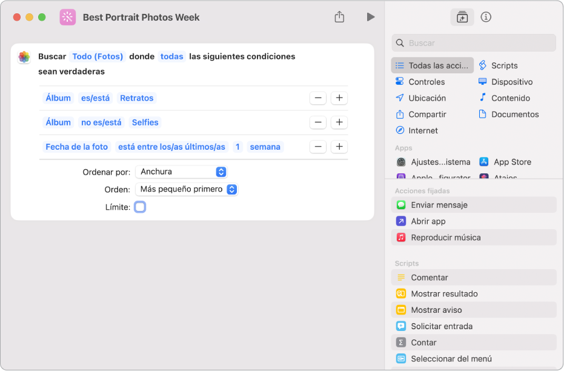Click the Photos app icon in the action
This screenshot has height=371, width=564.
(x=24, y=57)
